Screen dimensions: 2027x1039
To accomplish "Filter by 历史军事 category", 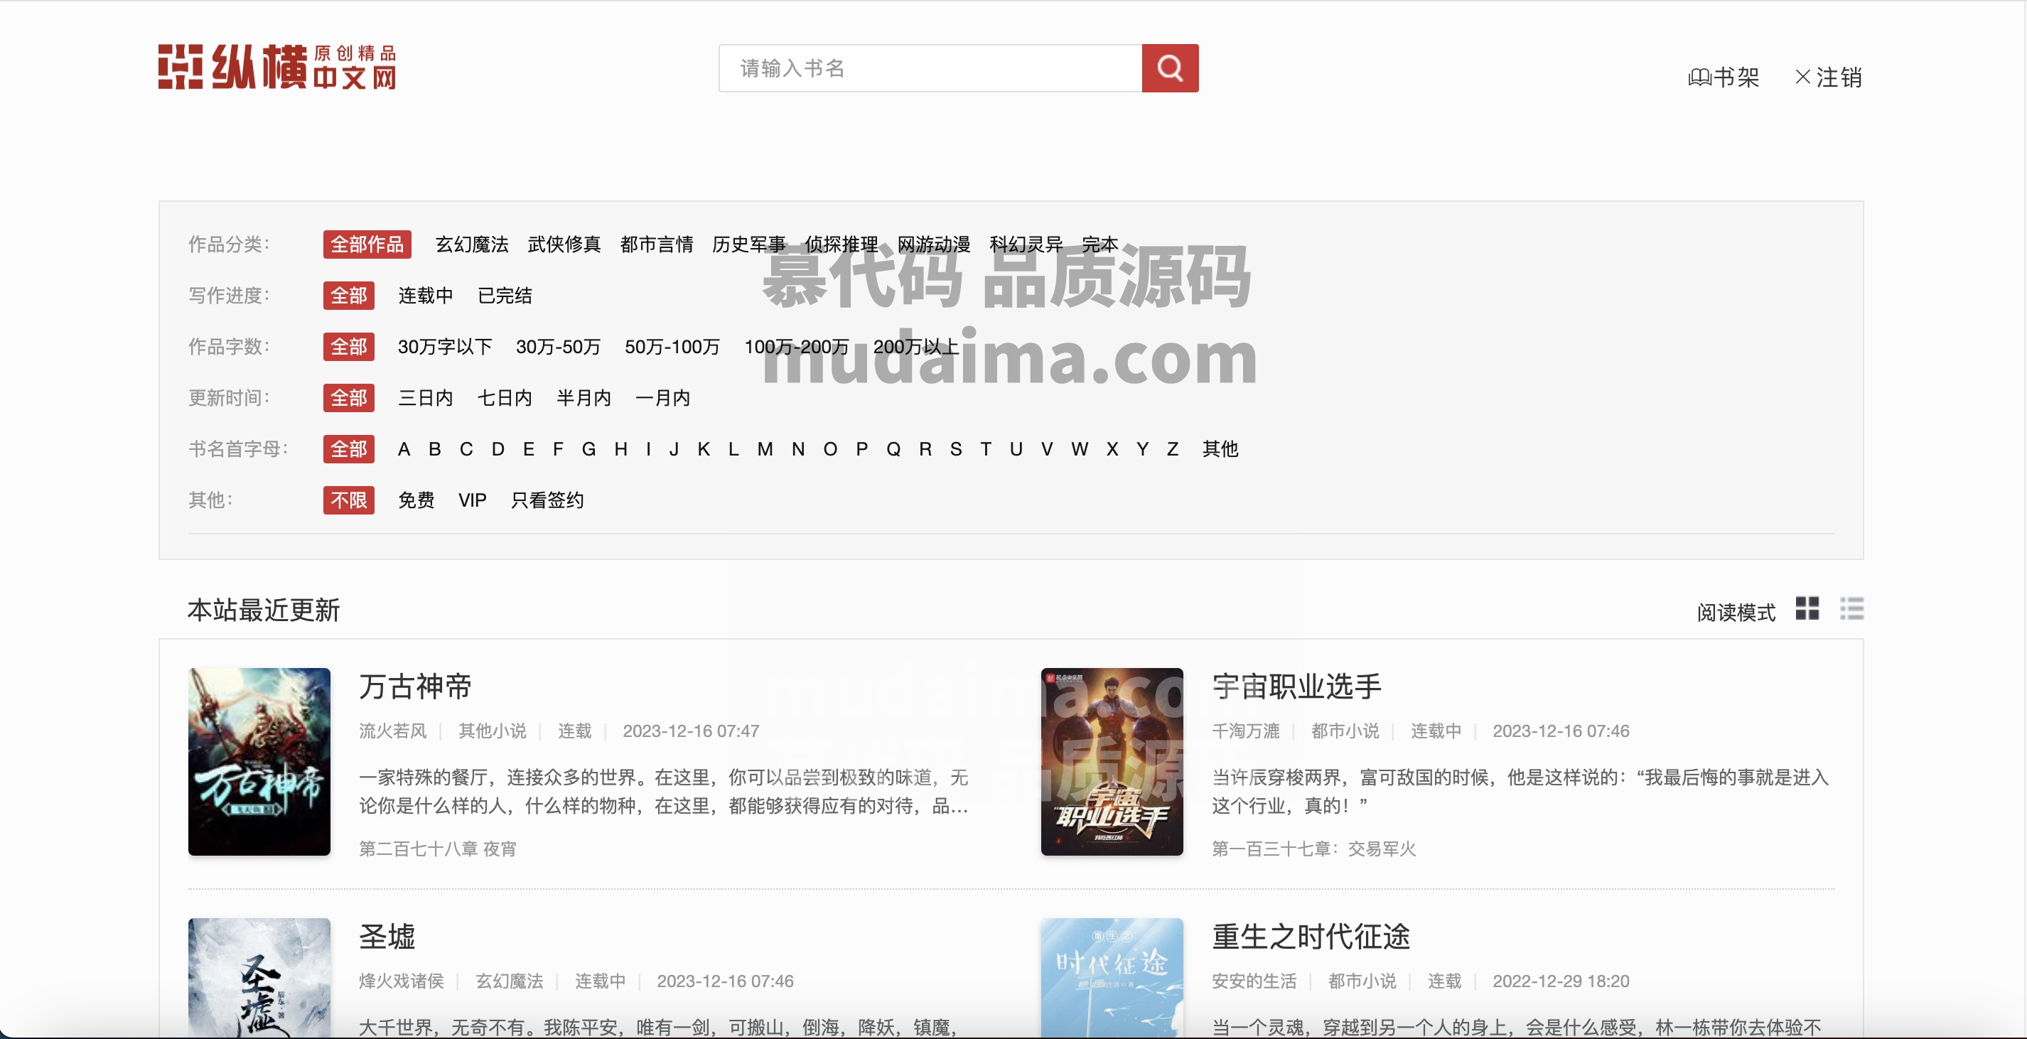I will (748, 244).
